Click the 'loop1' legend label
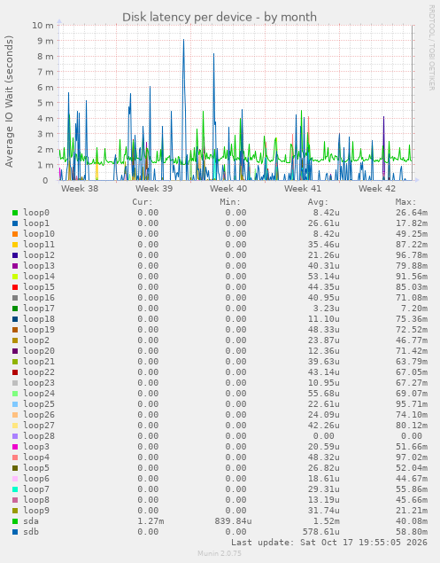 (36, 223)
